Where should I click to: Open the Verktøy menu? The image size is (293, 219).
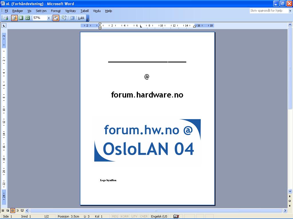(x=70, y=11)
